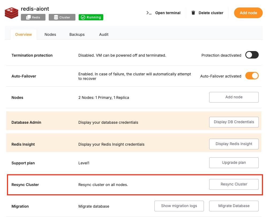Click the Redis badge stack icon
This screenshot has height=217, width=267.
coord(28,17)
